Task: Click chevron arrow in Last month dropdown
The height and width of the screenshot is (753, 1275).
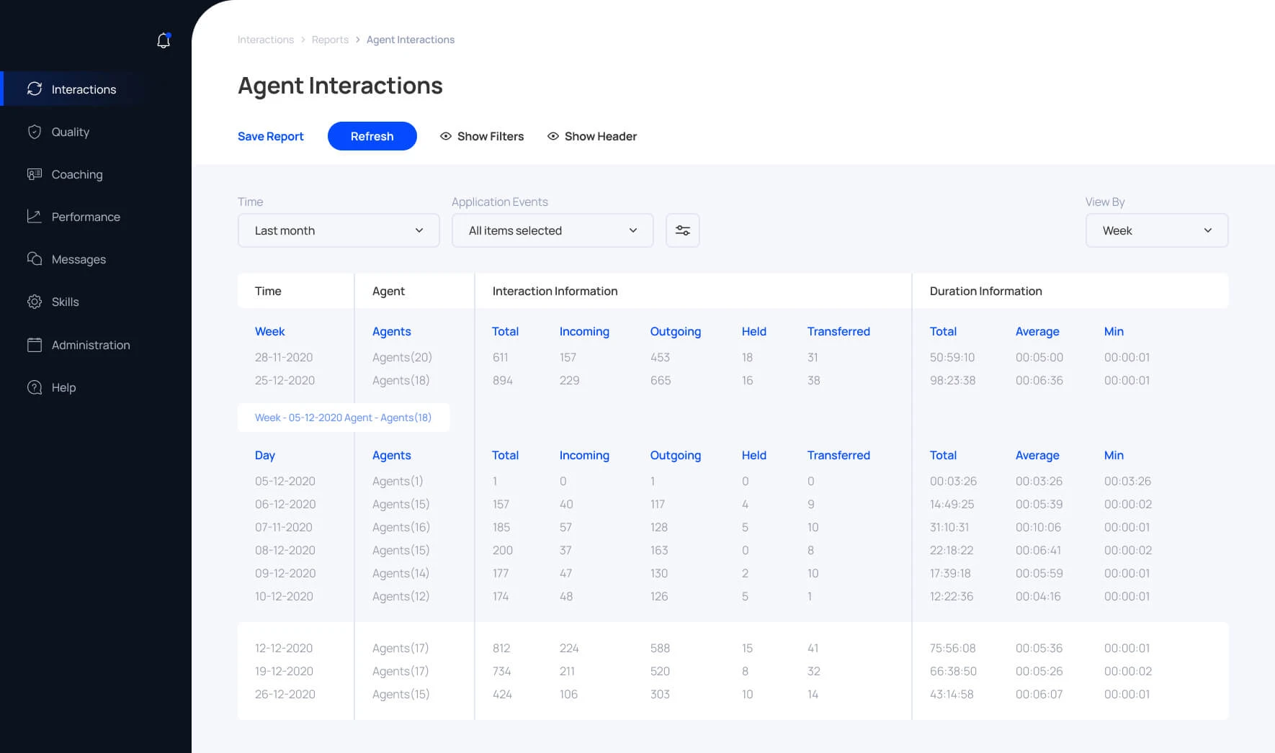Action: [419, 230]
